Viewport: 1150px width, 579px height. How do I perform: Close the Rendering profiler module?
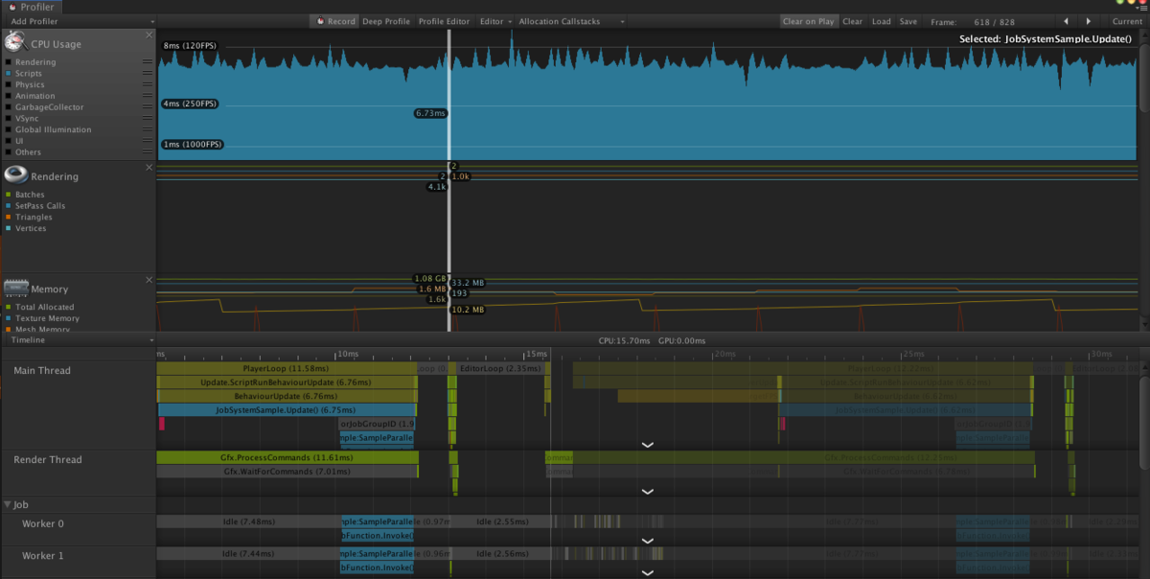tap(149, 167)
